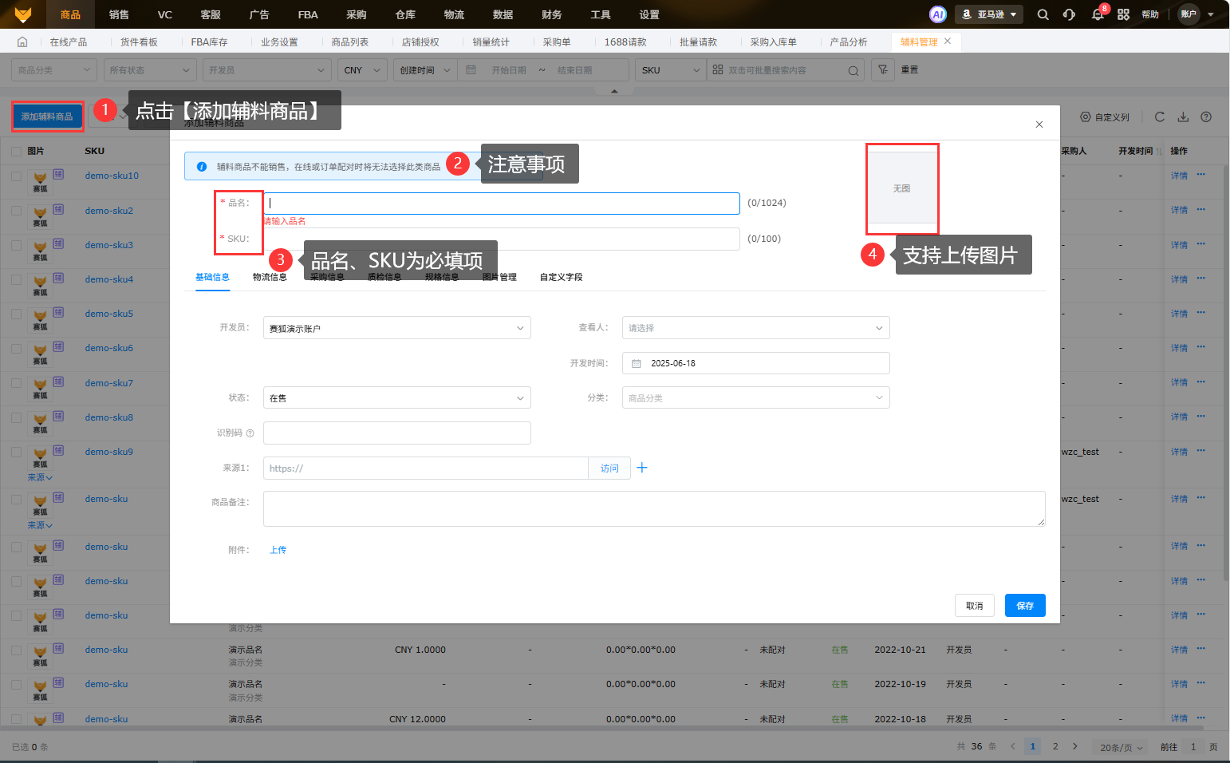
Task: Open the more-actions dots on demo-sku3 row
Action: [x=1200, y=244]
